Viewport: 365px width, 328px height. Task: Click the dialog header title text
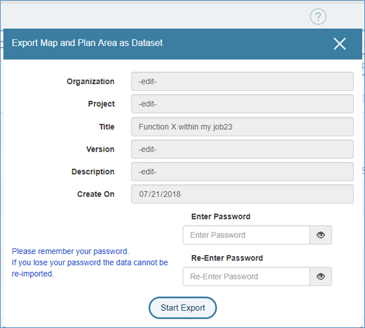pyautogui.click(x=87, y=43)
